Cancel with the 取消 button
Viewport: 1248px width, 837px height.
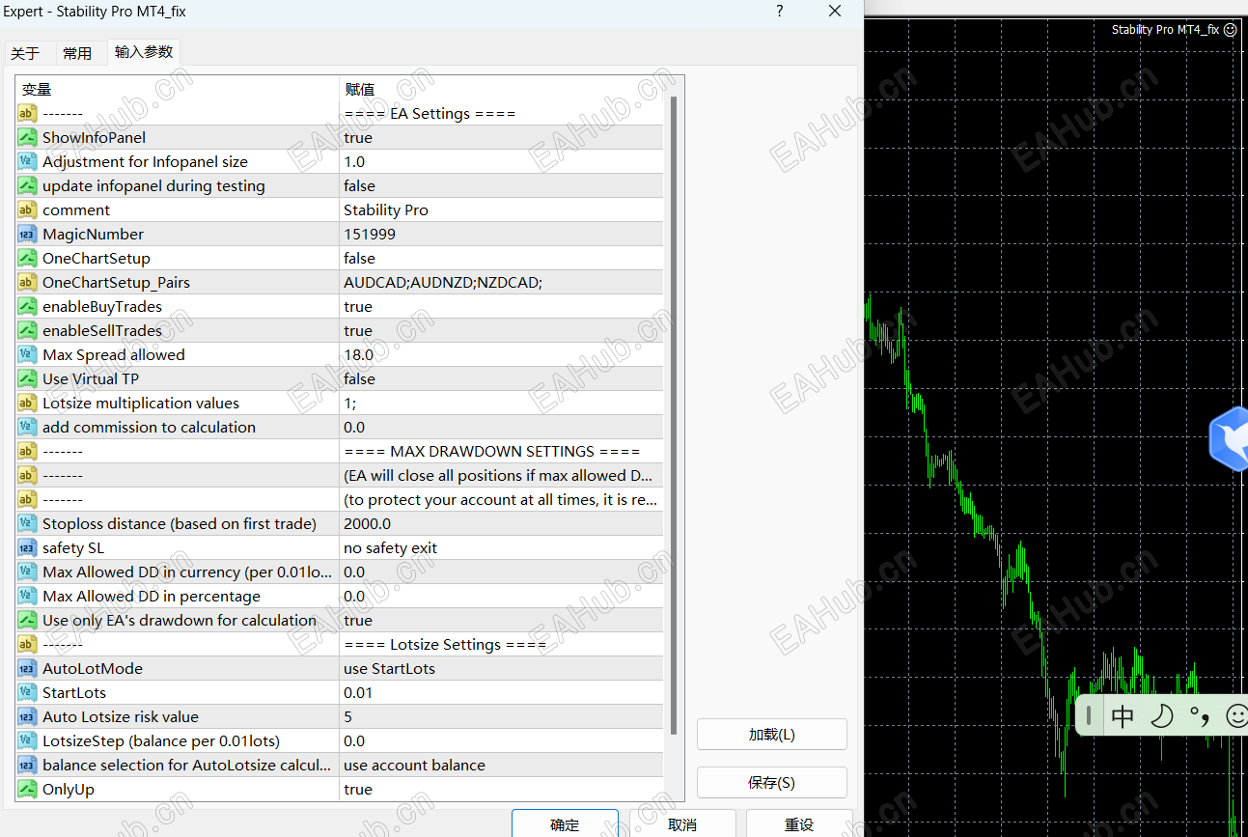pyautogui.click(x=682, y=824)
